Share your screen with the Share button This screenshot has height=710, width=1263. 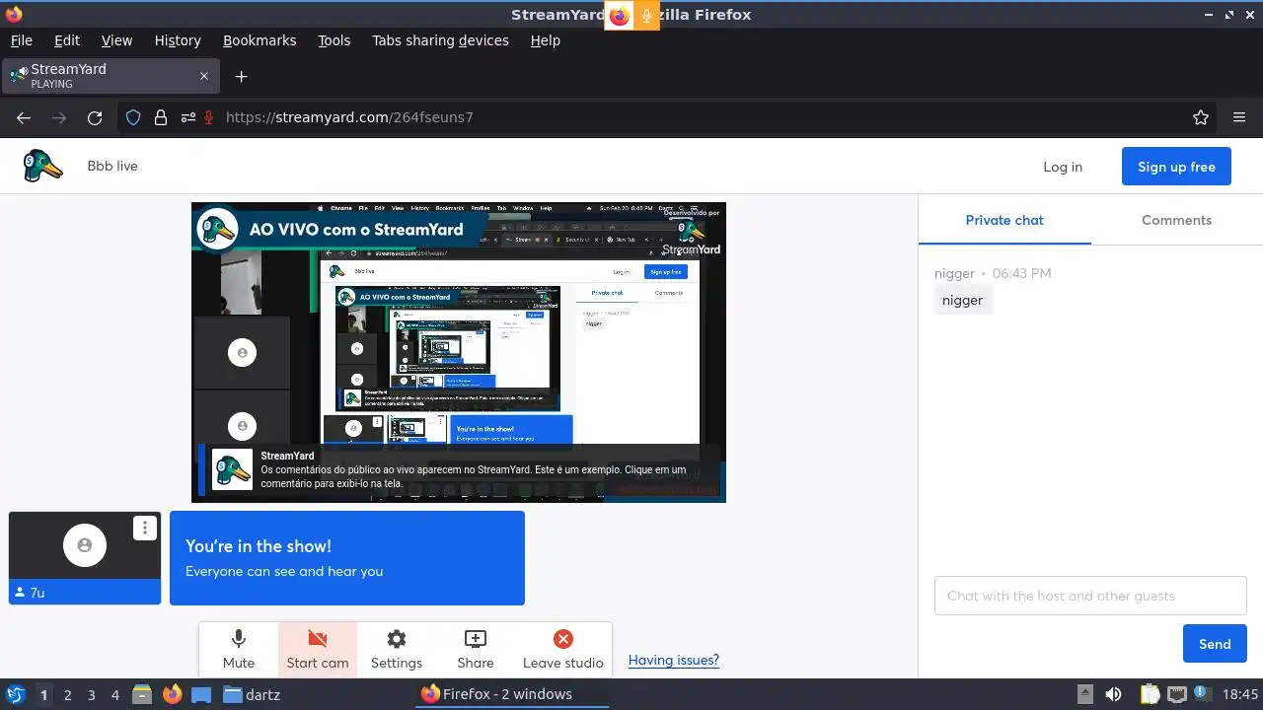point(476,650)
